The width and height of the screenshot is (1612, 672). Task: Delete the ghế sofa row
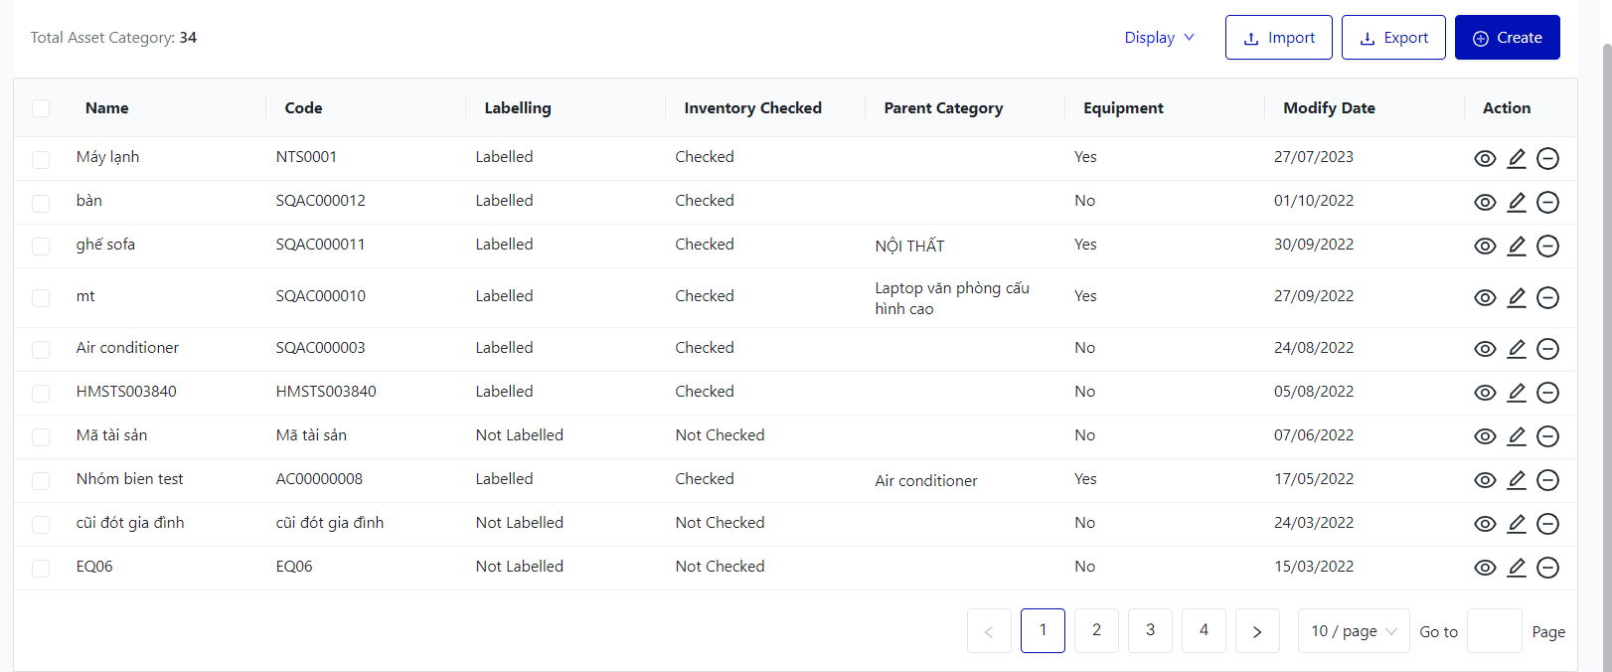1547,247
